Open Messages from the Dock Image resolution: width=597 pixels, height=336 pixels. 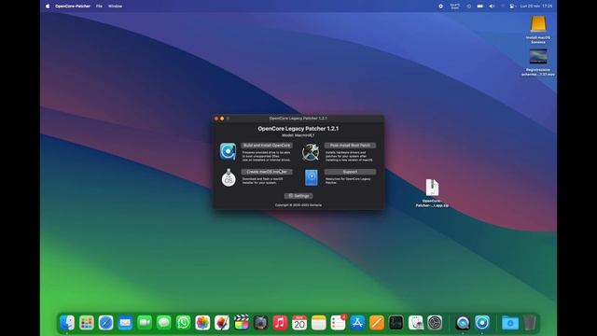coord(164,323)
